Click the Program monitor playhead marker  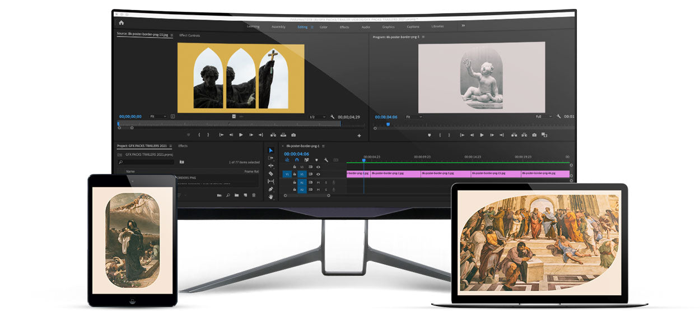pos(388,124)
